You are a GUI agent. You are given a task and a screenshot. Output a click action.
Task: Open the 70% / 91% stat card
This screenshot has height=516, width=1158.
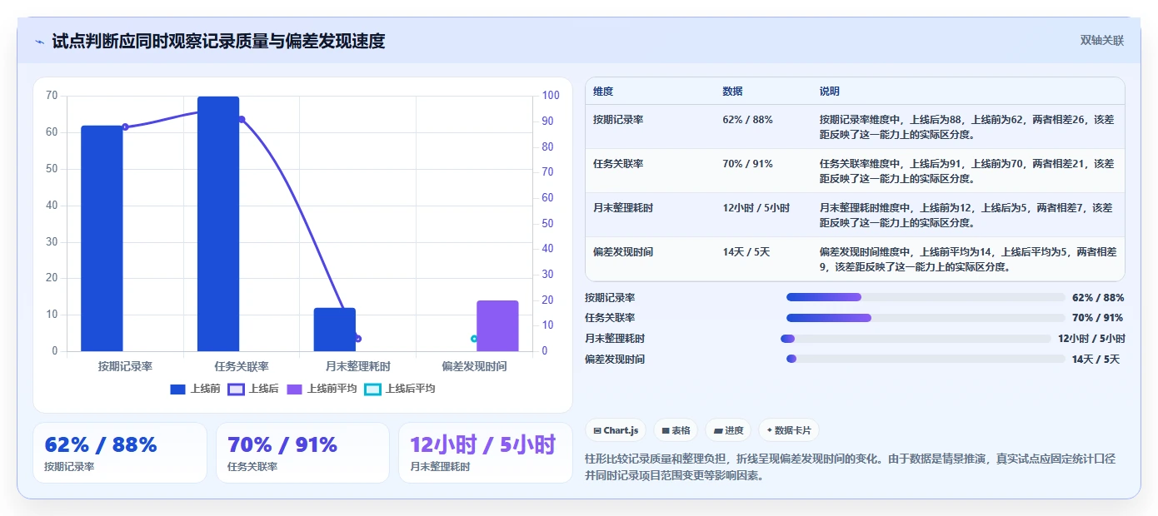coord(302,453)
